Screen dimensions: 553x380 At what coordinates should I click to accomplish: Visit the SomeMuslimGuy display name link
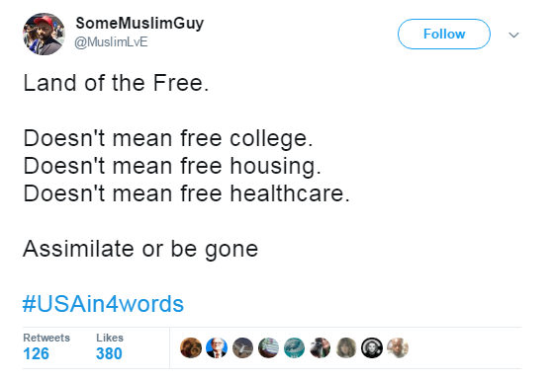[139, 24]
